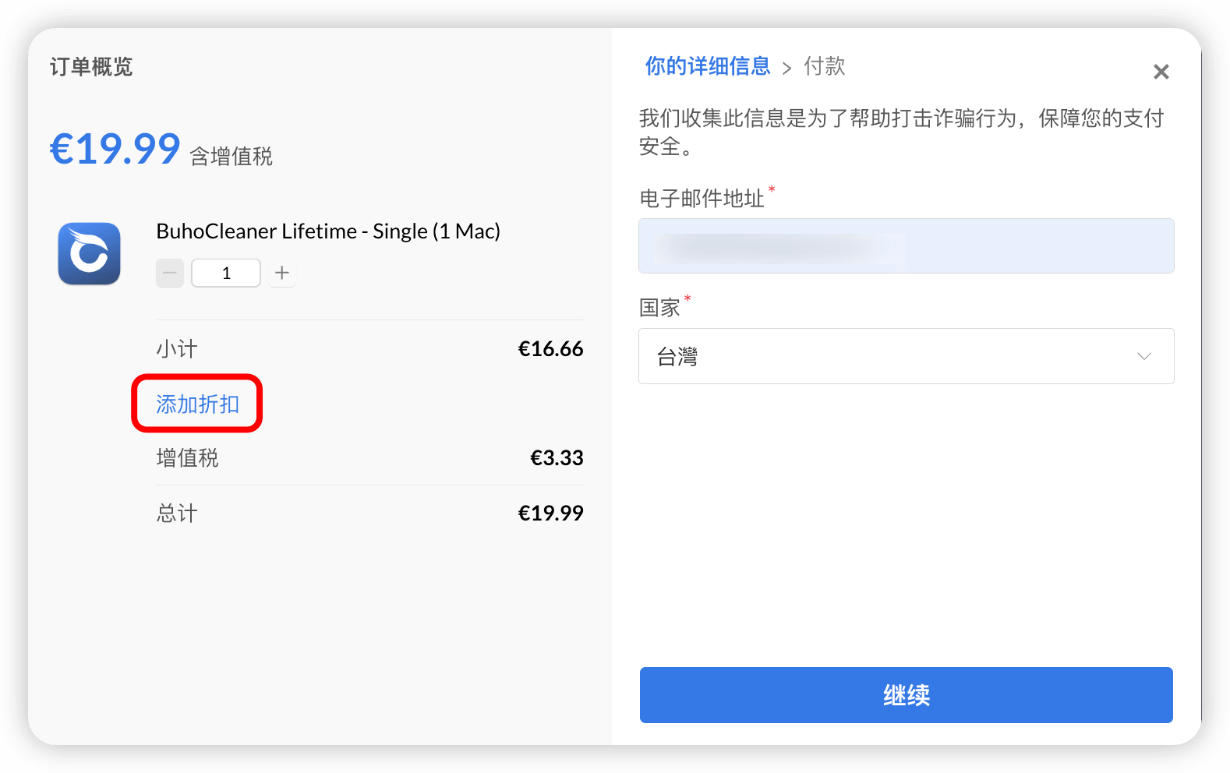Decrease quantity with the minus button
This screenshot has height=773, width=1230.
point(170,273)
